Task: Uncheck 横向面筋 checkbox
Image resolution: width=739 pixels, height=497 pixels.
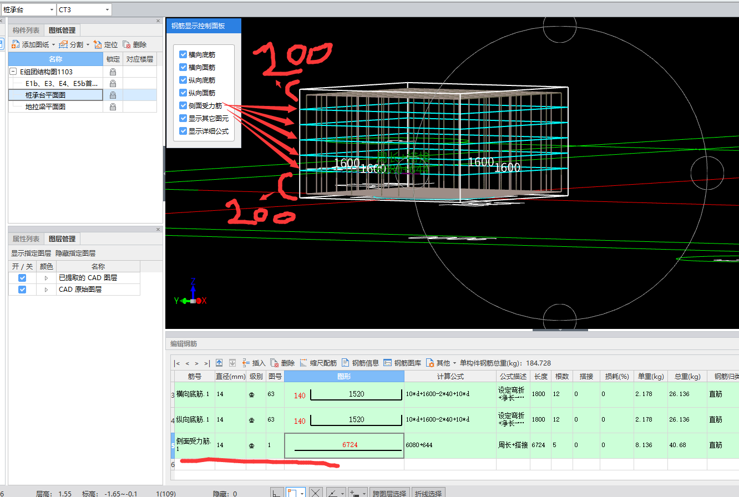Action: point(183,67)
